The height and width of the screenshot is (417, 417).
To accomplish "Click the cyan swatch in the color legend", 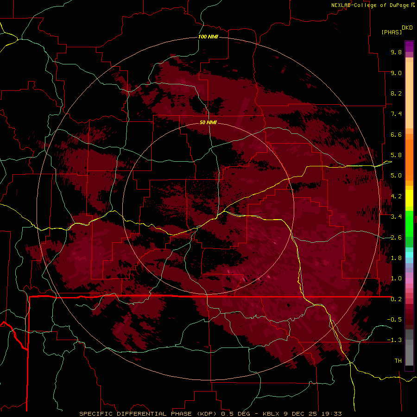I will [409, 254].
